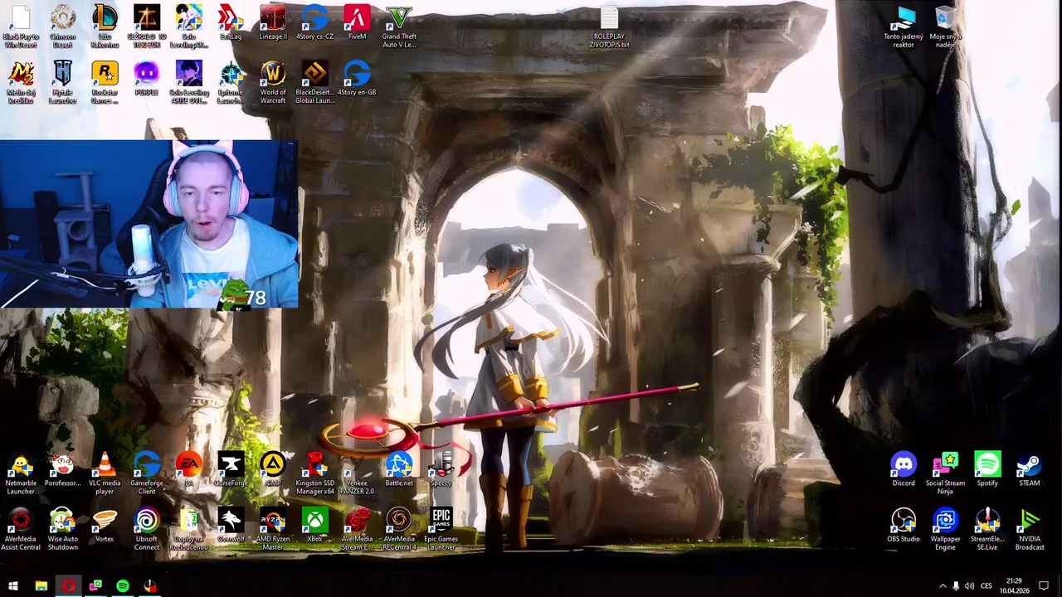Select the FiveM desktop shortcut
The height and width of the screenshot is (597, 1062).
pyautogui.click(x=357, y=23)
